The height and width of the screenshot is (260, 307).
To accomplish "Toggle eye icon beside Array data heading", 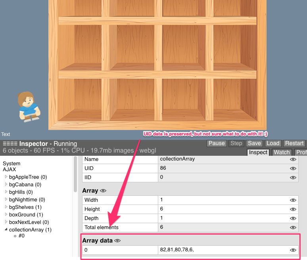I will click(x=117, y=241).
